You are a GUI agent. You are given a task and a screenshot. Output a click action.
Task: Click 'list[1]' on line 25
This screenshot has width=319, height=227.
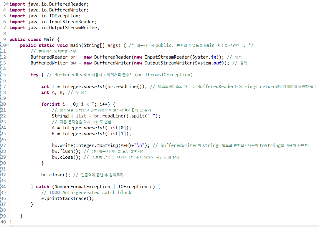(117, 134)
